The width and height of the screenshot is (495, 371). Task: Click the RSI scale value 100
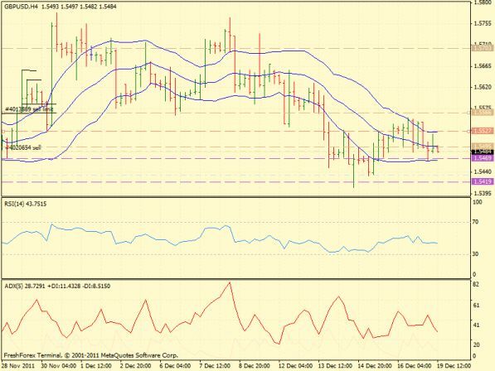(x=478, y=202)
